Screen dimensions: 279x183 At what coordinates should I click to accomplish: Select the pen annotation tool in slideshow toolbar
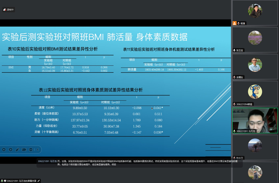[17, 149]
